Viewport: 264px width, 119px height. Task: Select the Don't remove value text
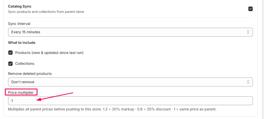point(23,82)
